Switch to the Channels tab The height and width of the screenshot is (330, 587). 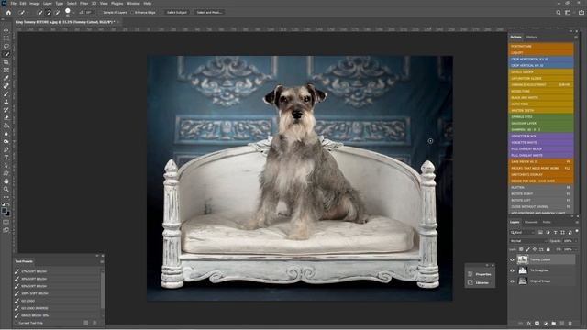point(531,222)
